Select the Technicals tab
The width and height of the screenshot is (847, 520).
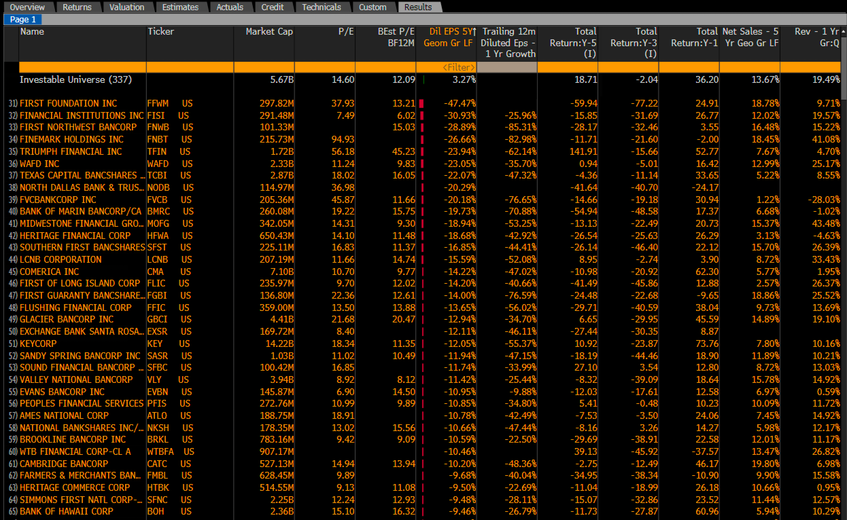pyautogui.click(x=322, y=7)
